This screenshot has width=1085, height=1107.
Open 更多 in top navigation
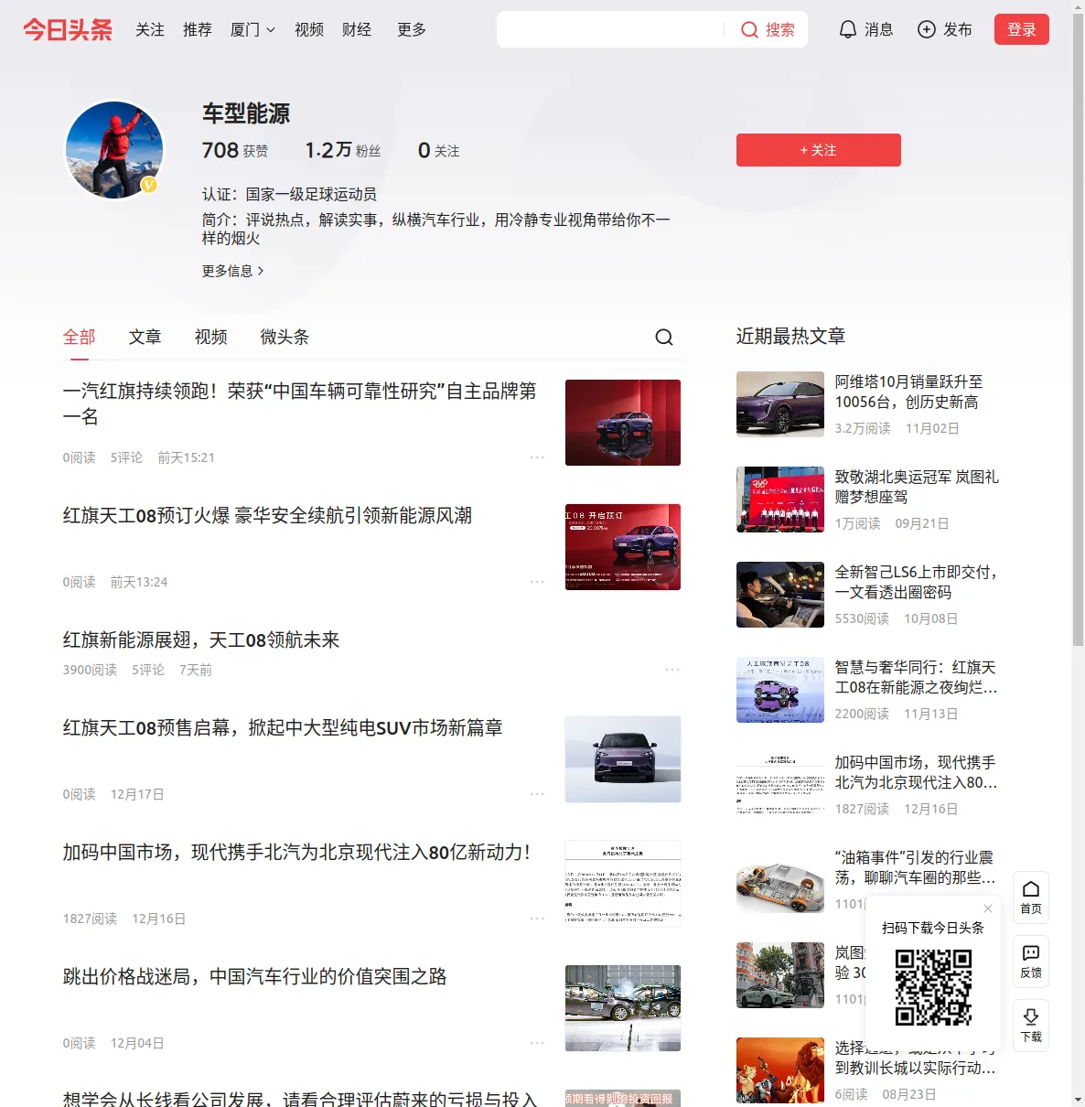coord(412,29)
